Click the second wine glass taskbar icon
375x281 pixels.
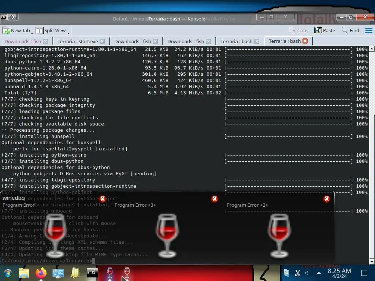pos(127,273)
